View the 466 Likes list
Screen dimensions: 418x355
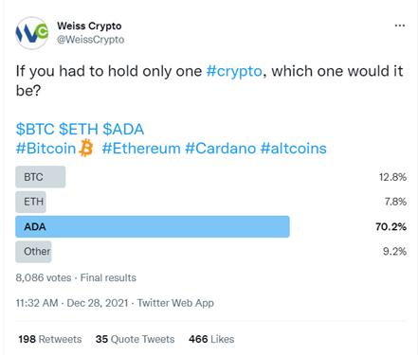(x=211, y=339)
